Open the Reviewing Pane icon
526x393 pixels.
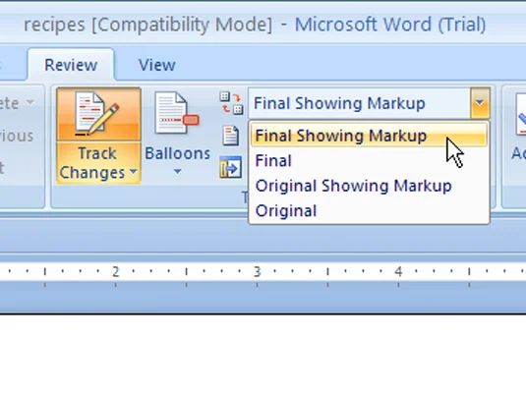coord(231,167)
